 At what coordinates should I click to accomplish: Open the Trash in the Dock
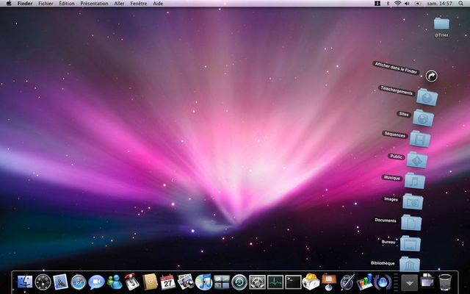click(445, 282)
